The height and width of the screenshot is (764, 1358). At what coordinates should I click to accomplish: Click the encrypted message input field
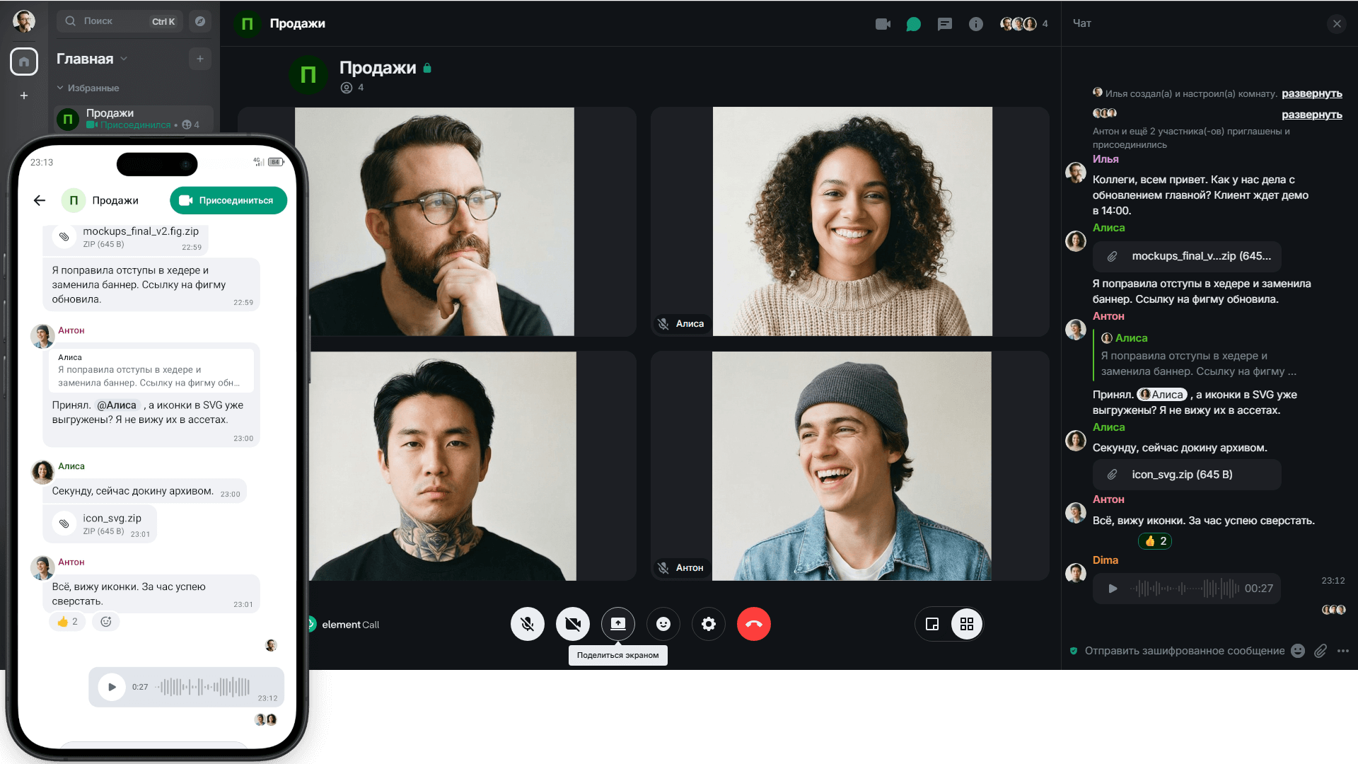tap(1184, 651)
